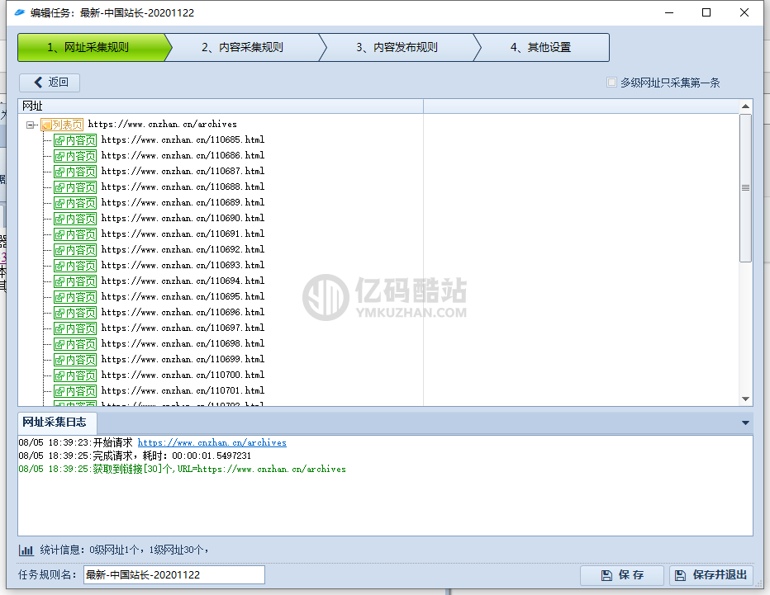
Task: Click the URL list vertical scrollbar thumb
Action: pyautogui.click(x=745, y=188)
